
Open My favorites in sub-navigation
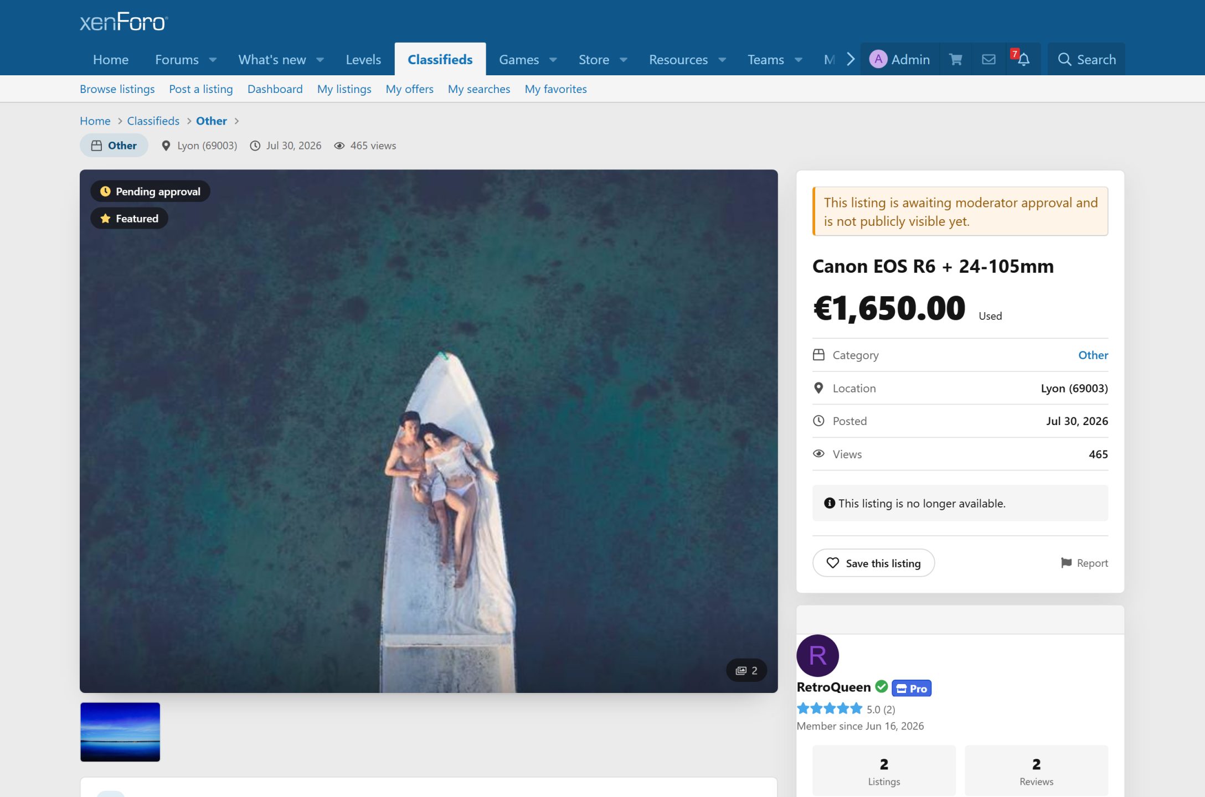click(x=555, y=89)
